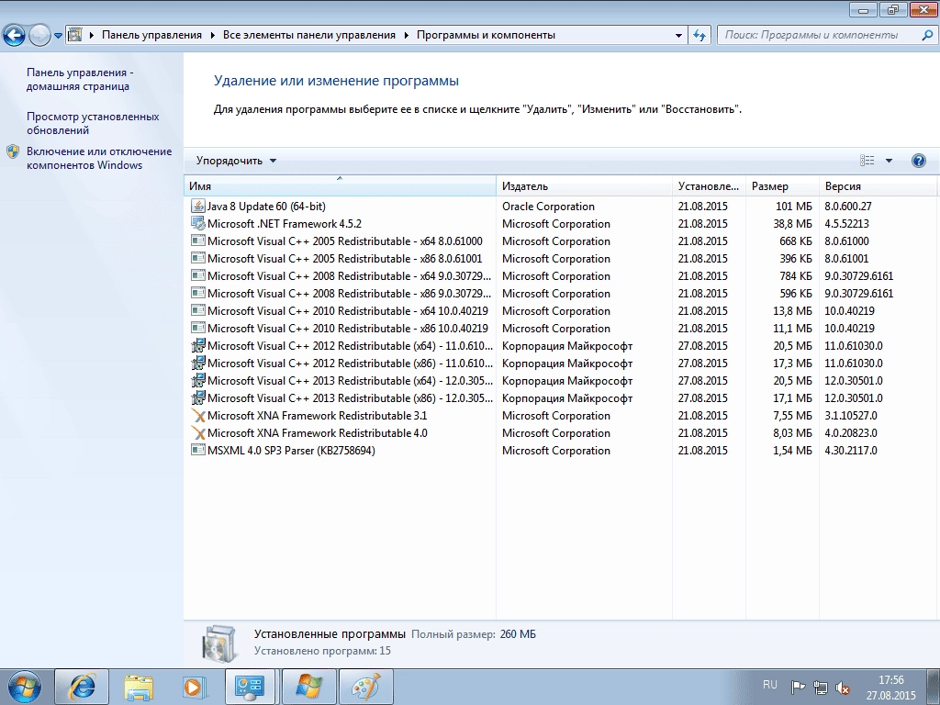Click the shield icon beside Windows components link
Viewport: 940px width, 705px height.
pyautogui.click(x=13, y=151)
